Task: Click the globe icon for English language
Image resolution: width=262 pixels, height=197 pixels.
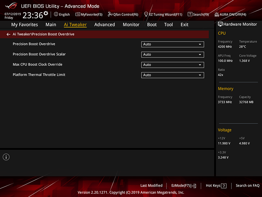Action: 56,14
